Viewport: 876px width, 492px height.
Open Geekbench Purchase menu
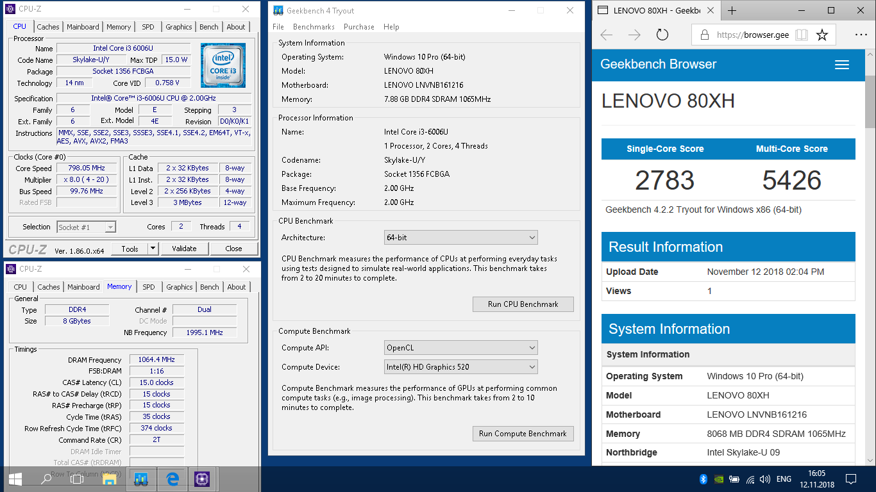pos(359,27)
